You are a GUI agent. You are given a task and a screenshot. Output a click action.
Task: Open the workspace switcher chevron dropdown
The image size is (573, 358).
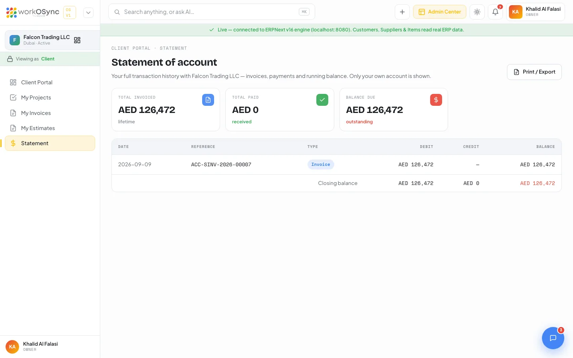[88, 12]
